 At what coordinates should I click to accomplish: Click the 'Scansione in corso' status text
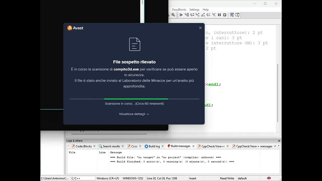tap(134, 104)
